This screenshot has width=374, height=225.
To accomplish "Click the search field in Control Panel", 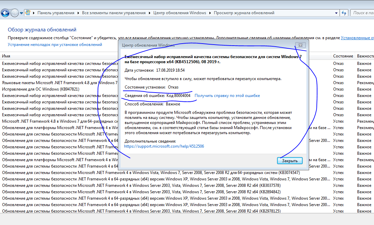I will click(363, 13).
